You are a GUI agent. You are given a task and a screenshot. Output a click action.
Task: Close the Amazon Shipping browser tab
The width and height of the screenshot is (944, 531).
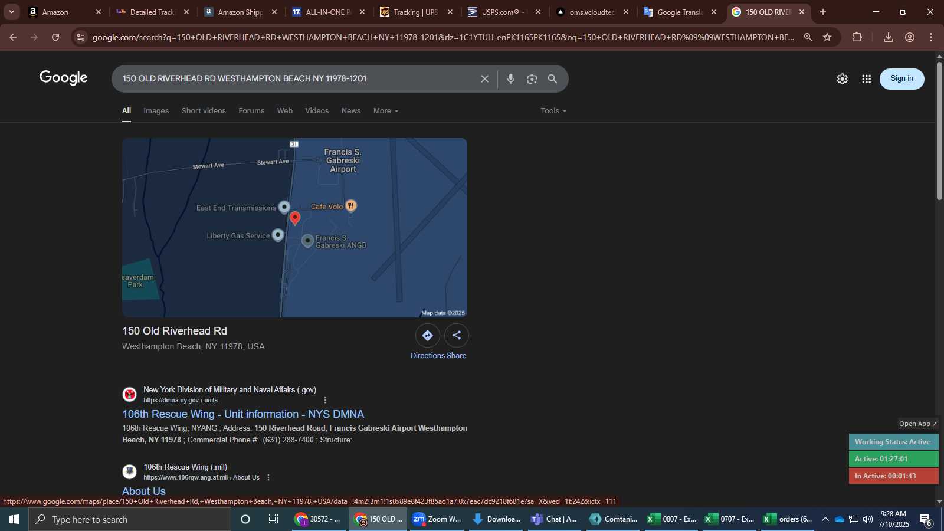coord(274,12)
